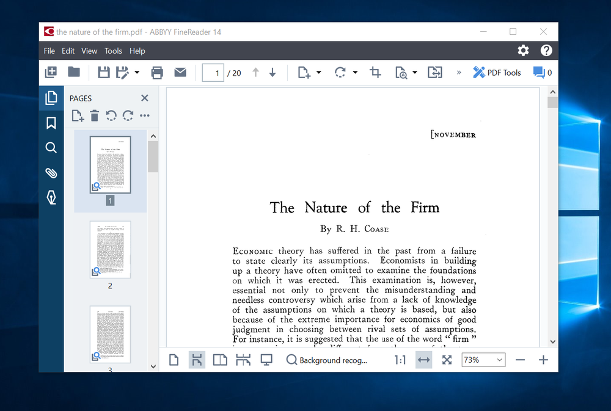Open the Bookmarks panel
Screen dimensions: 611x411
[x=51, y=123]
